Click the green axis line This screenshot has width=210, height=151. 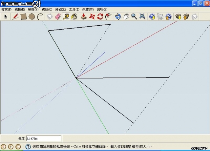click(93, 106)
